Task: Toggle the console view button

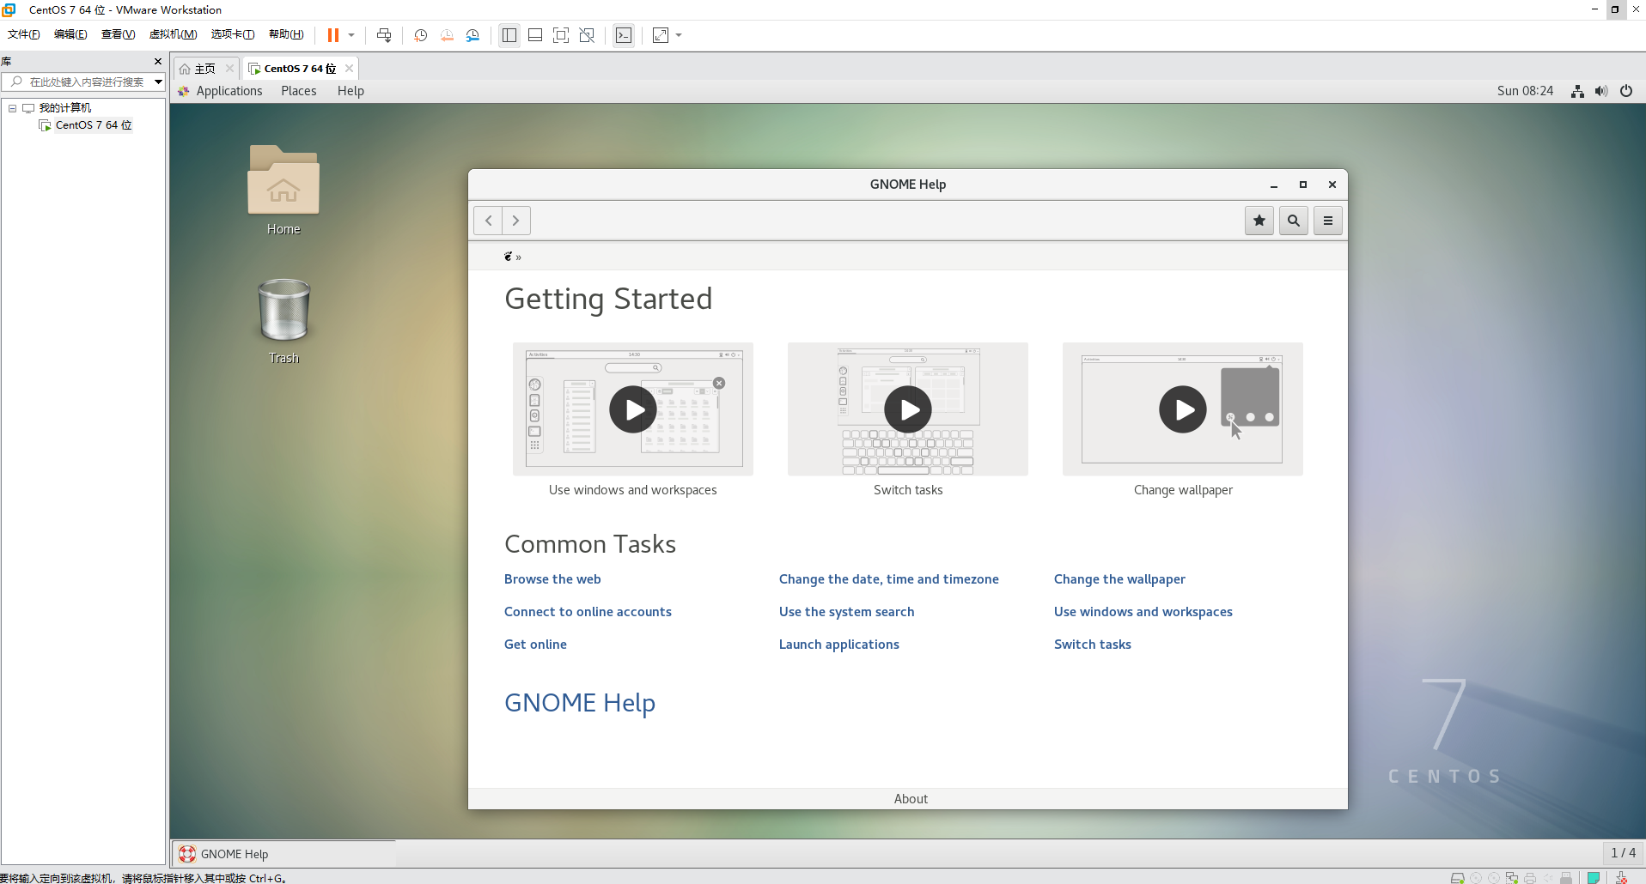Action: point(624,35)
